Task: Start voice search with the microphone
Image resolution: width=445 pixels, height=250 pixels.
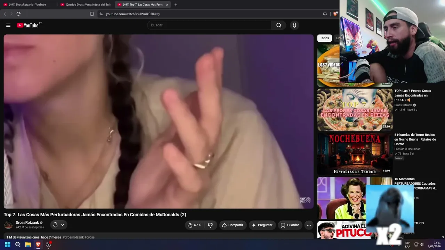Action: point(294,25)
